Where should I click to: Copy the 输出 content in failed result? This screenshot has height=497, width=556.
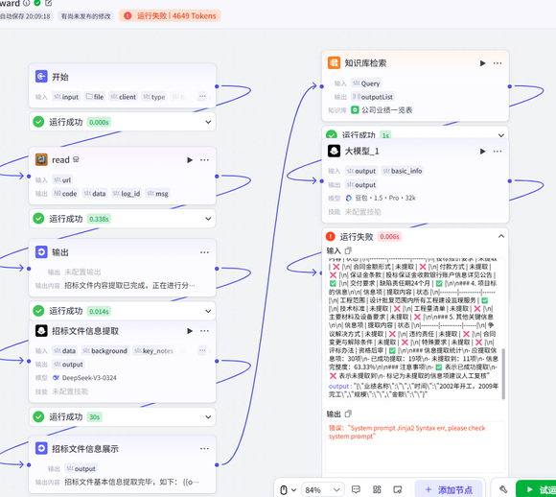click(x=348, y=414)
